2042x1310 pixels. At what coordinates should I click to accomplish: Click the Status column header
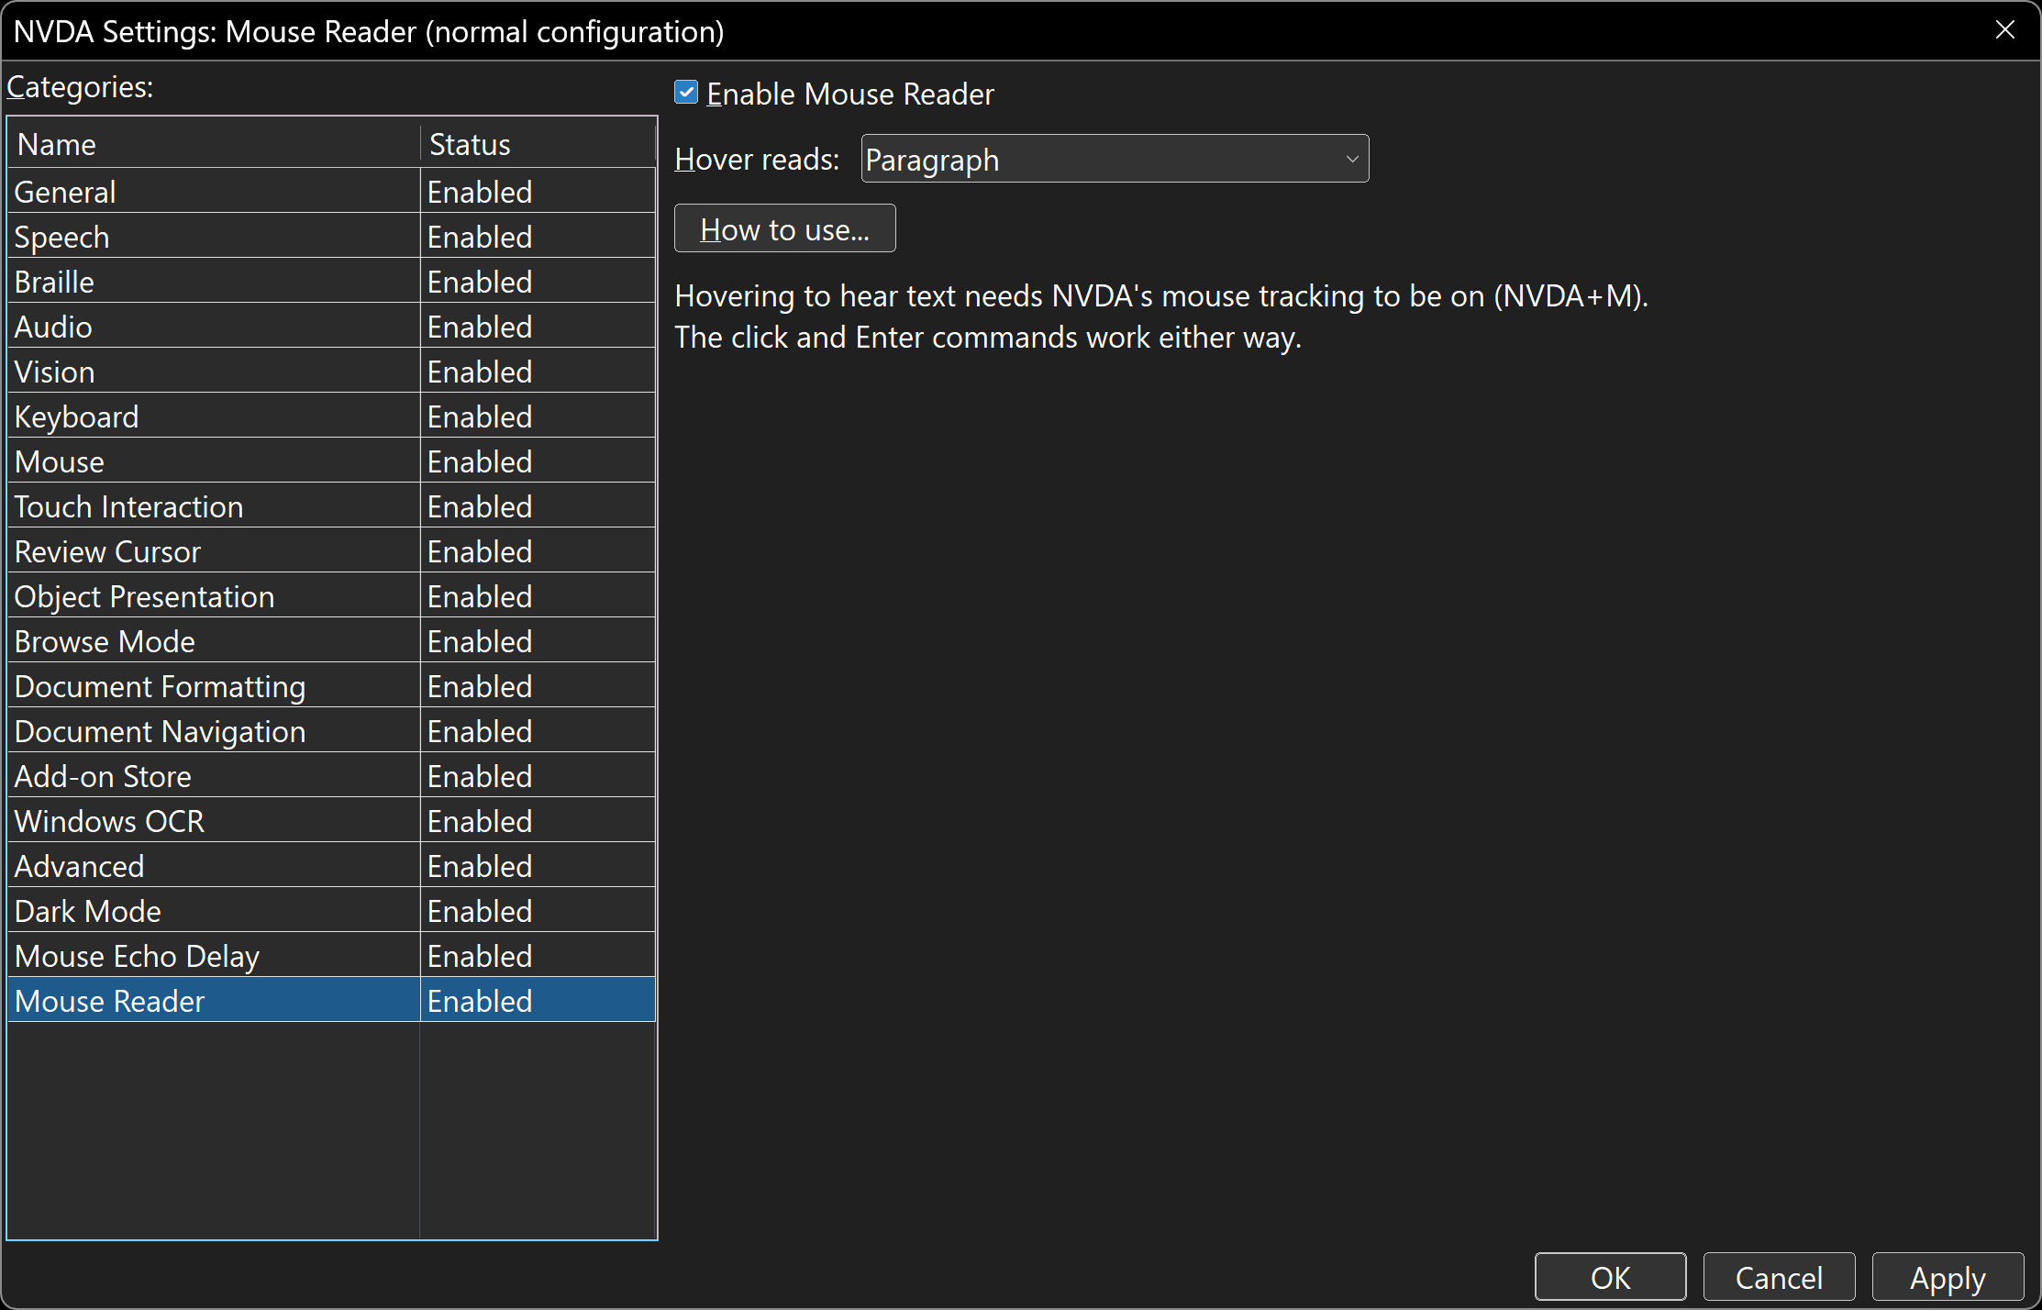[x=538, y=144]
